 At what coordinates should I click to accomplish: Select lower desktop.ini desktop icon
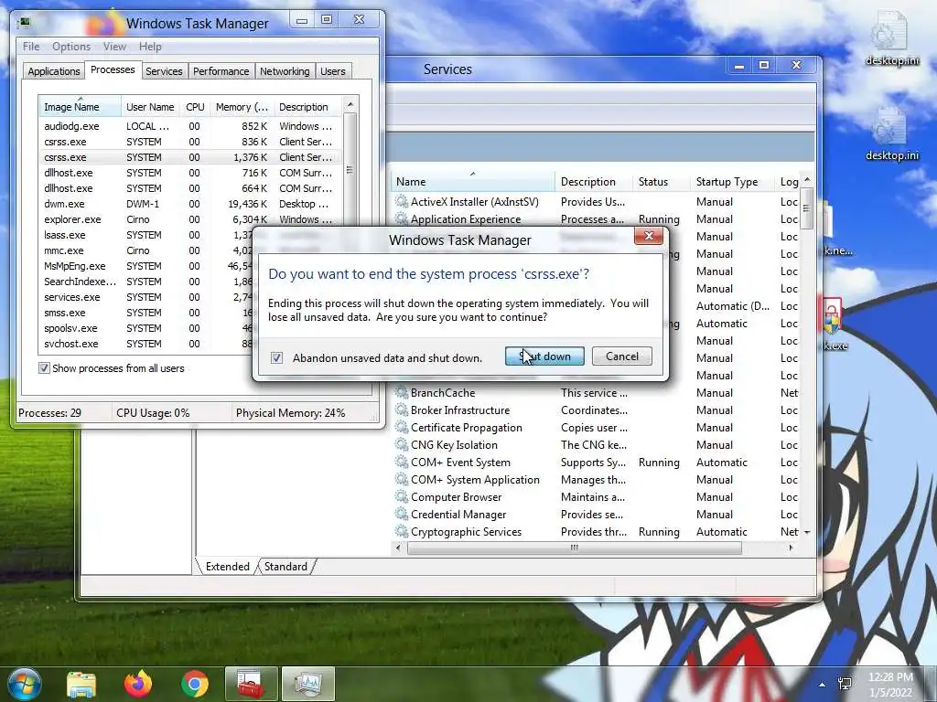click(x=890, y=133)
